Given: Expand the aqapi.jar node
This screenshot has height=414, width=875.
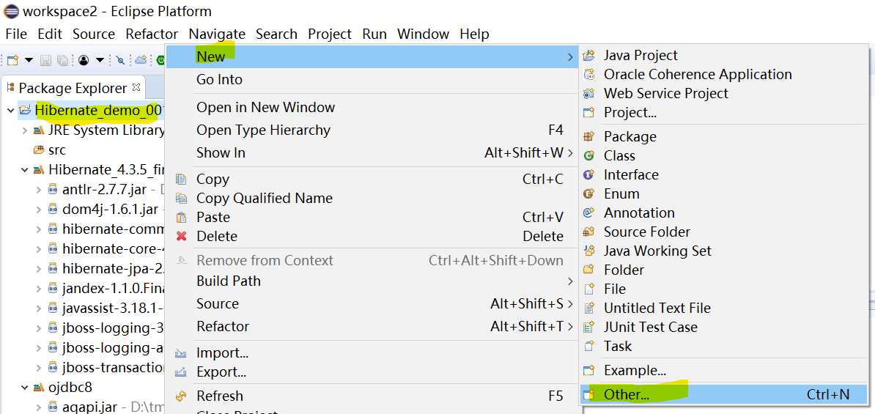Looking at the screenshot, I should point(39,407).
